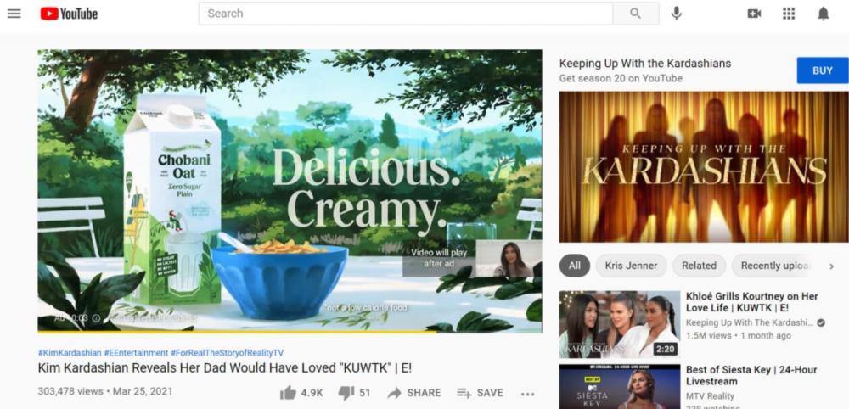Click the #EEntertainment hashtag

click(136, 353)
